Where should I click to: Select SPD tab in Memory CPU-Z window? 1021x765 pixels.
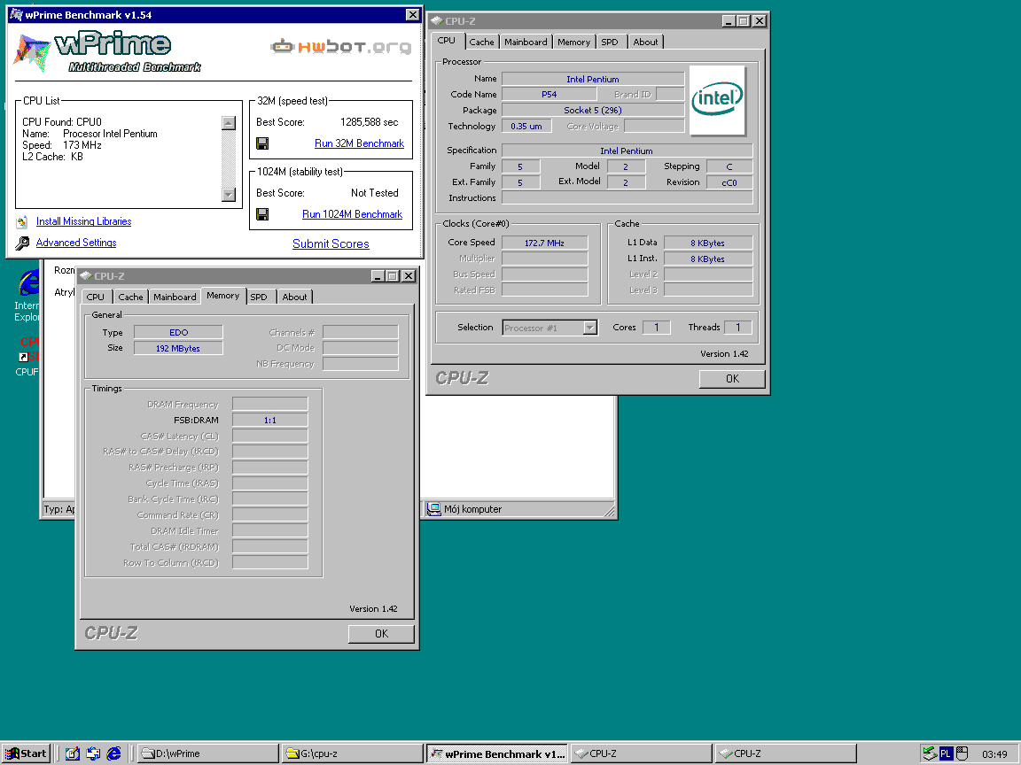coord(259,297)
